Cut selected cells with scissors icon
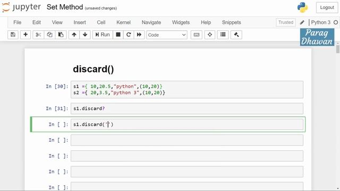The height and width of the screenshot is (191, 340). 38,34
